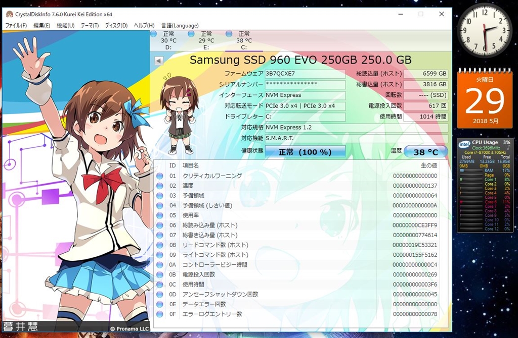Screen dimensions: 518x338
Task: Click the 1014 時間 power-on hours value
Action: tap(425, 117)
